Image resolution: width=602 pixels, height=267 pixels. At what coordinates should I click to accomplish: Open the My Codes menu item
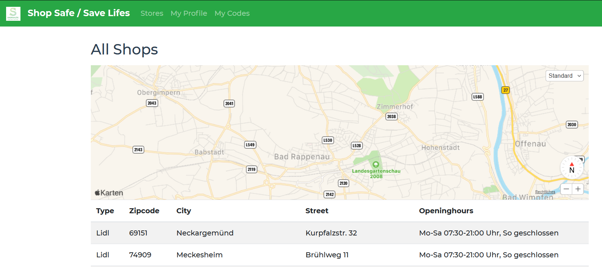pyautogui.click(x=232, y=13)
